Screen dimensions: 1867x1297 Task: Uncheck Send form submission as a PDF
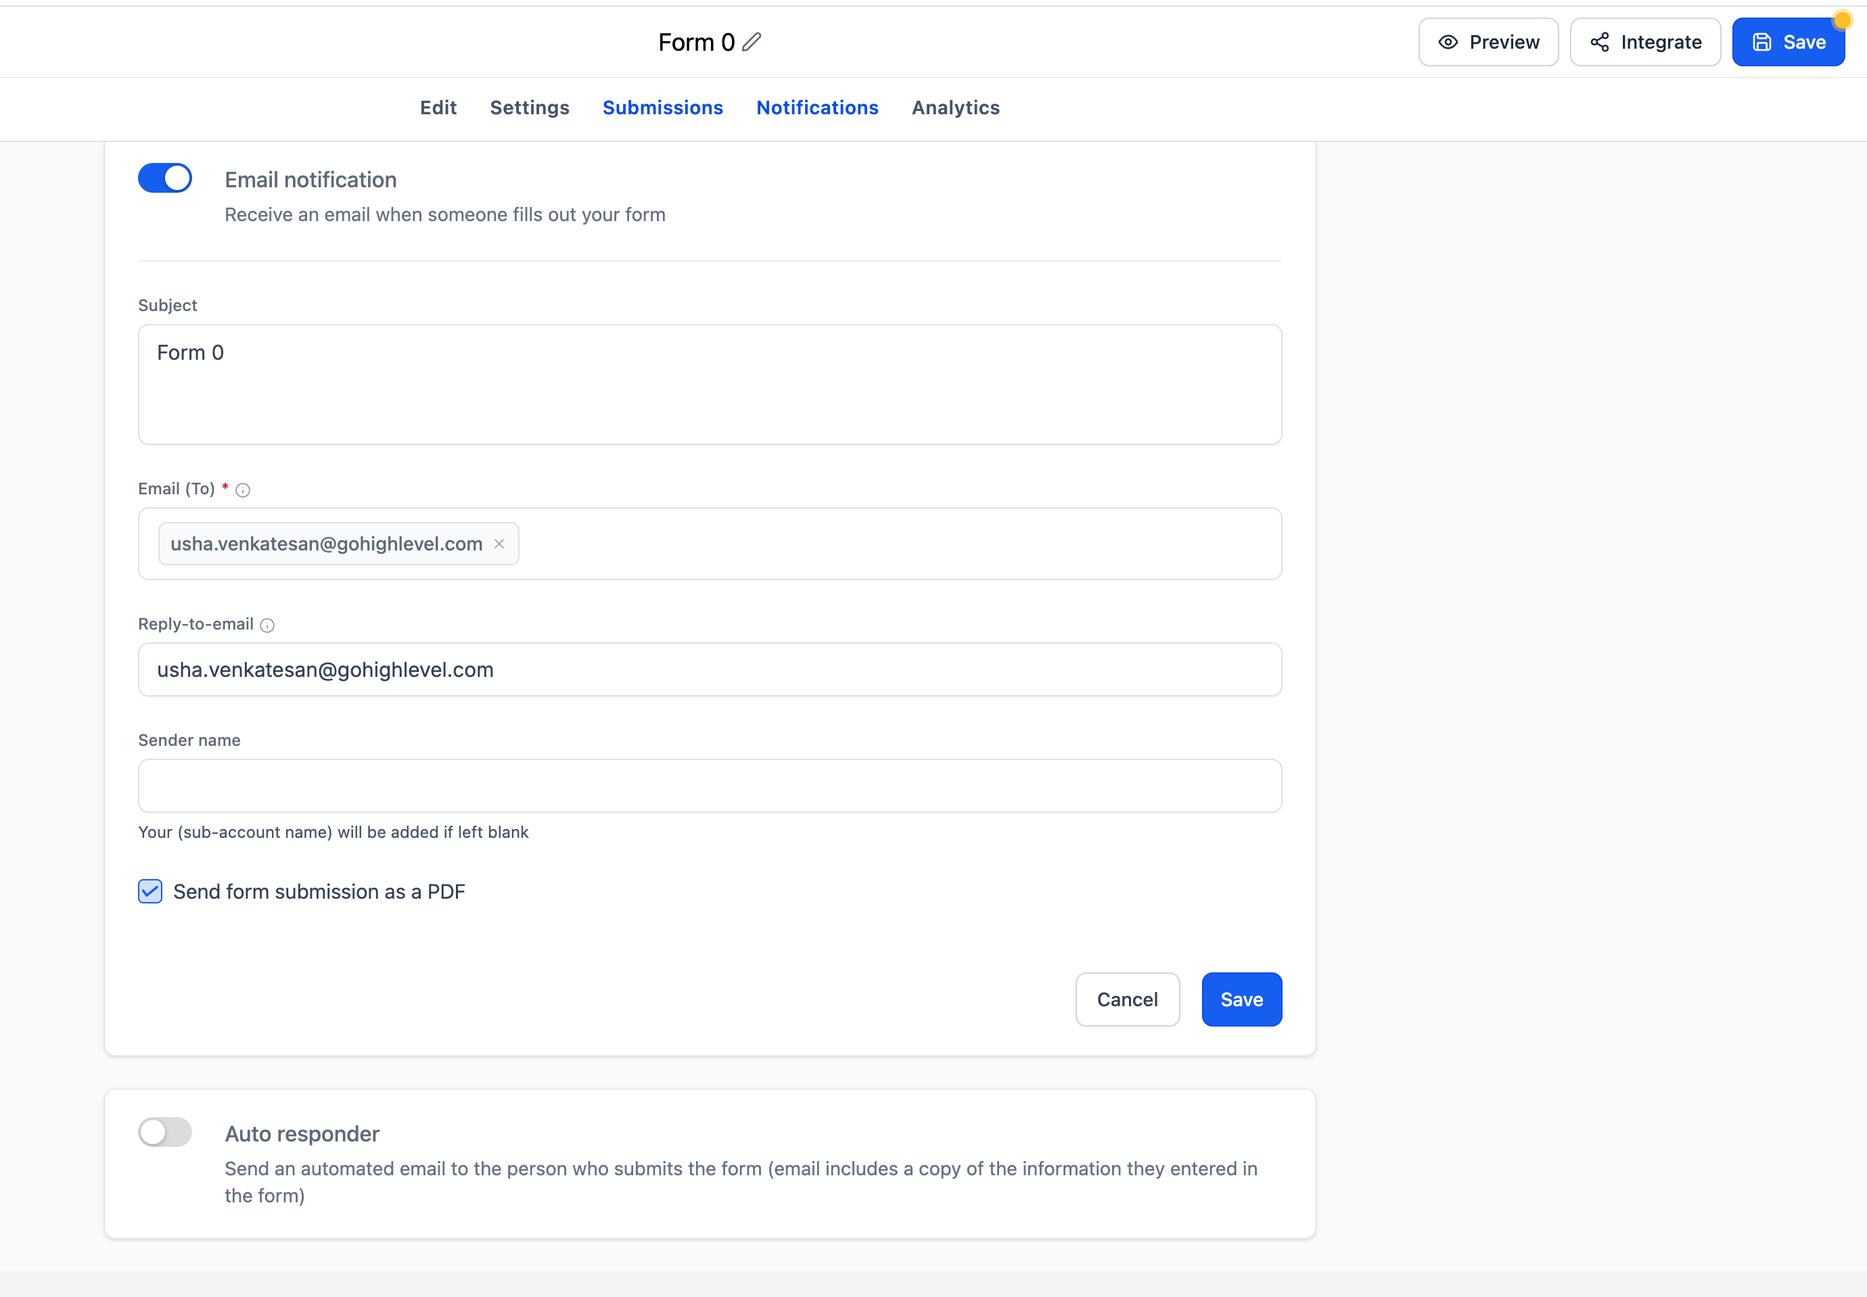[x=150, y=891]
